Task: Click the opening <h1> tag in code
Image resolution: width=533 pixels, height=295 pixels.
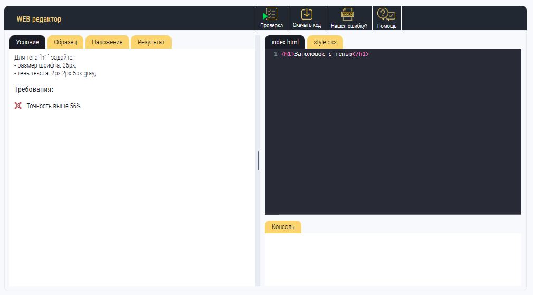Action: [287, 54]
